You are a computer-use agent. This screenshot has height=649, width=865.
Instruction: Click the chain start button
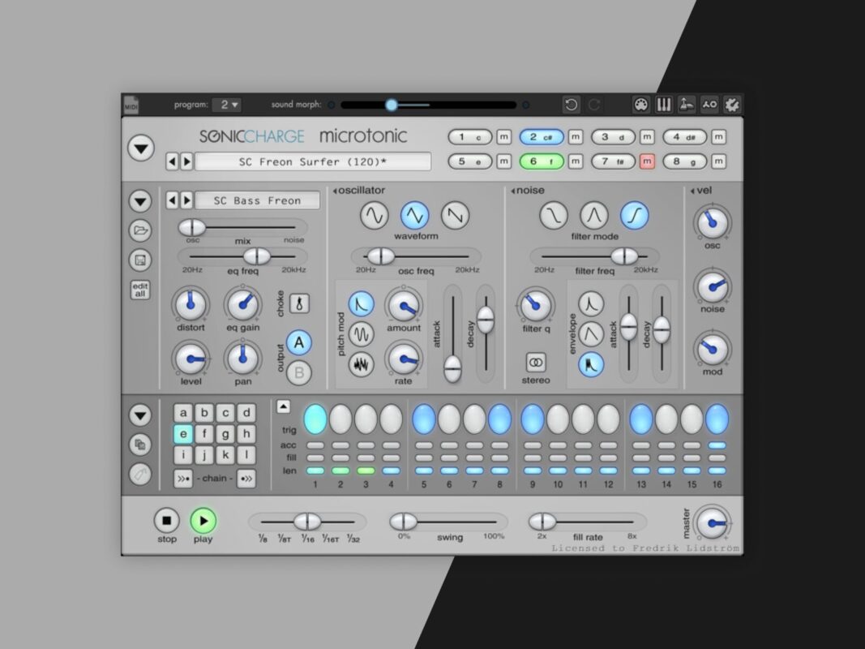tap(183, 478)
